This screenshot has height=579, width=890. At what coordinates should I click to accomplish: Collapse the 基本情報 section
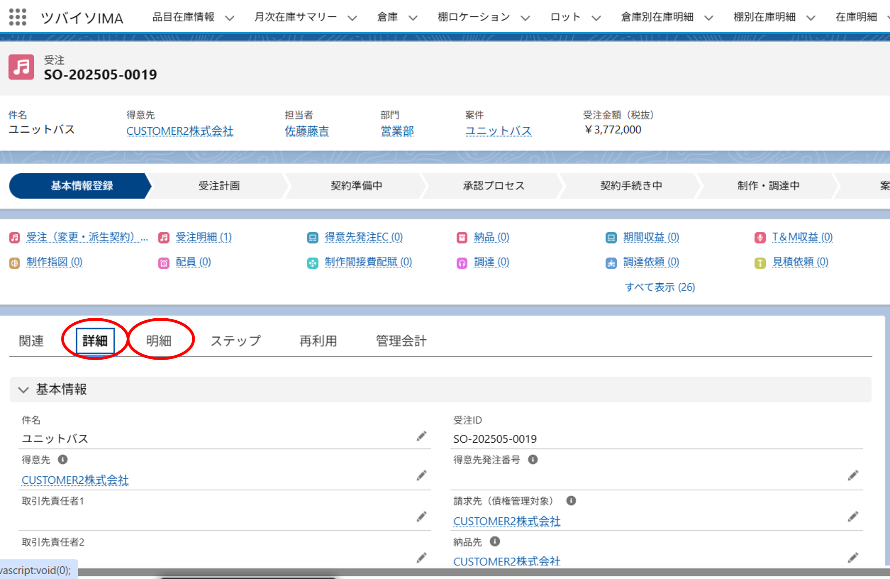coord(23,390)
